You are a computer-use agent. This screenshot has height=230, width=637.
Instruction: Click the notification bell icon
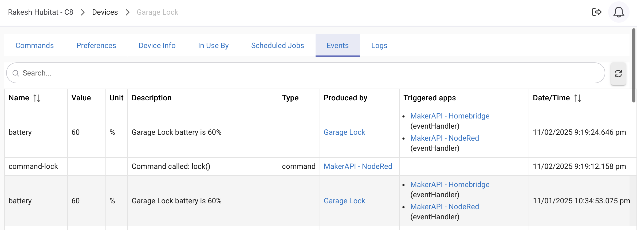point(618,12)
